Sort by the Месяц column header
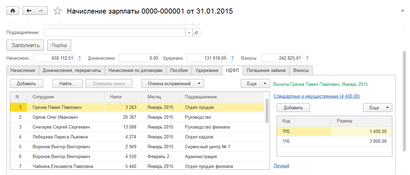 tap(160, 97)
